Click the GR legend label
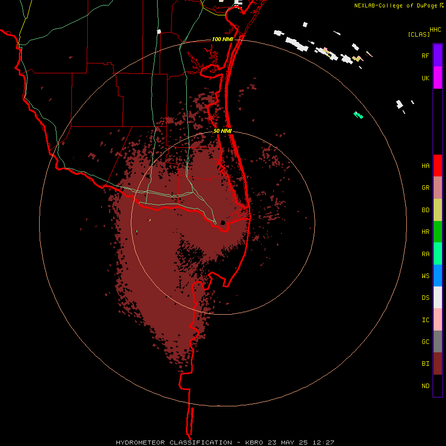 pos(425,188)
